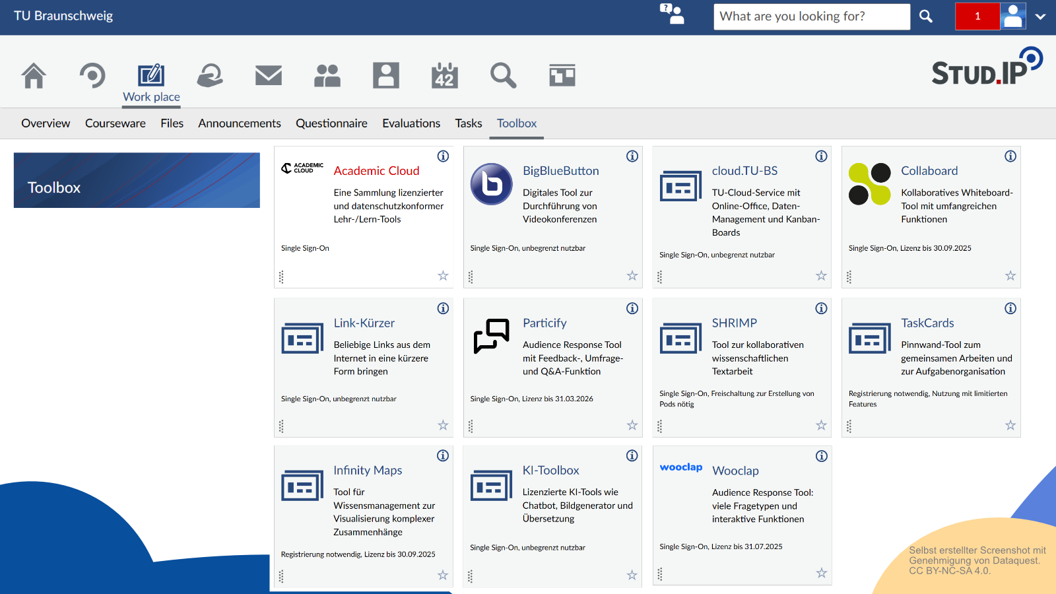
Task: Open the Tools dashboard icon in navigation
Action: (562, 76)
